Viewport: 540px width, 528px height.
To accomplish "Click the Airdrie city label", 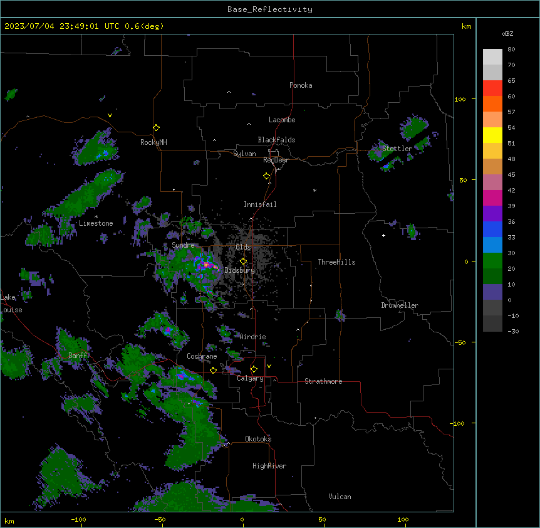I will pos(252,337).
